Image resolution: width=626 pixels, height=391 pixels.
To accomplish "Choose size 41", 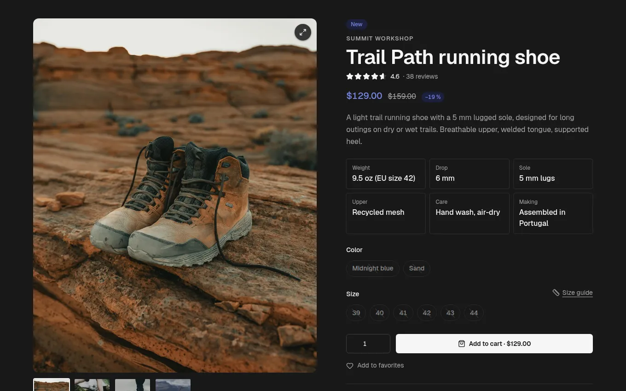I will pos(403,313).
